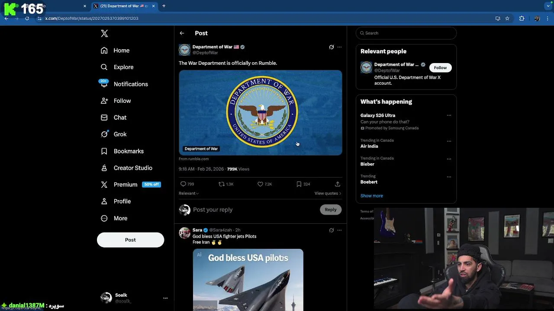554x311 pixels.
Task: Click the browser address bar URL
Action: (92, 19)
